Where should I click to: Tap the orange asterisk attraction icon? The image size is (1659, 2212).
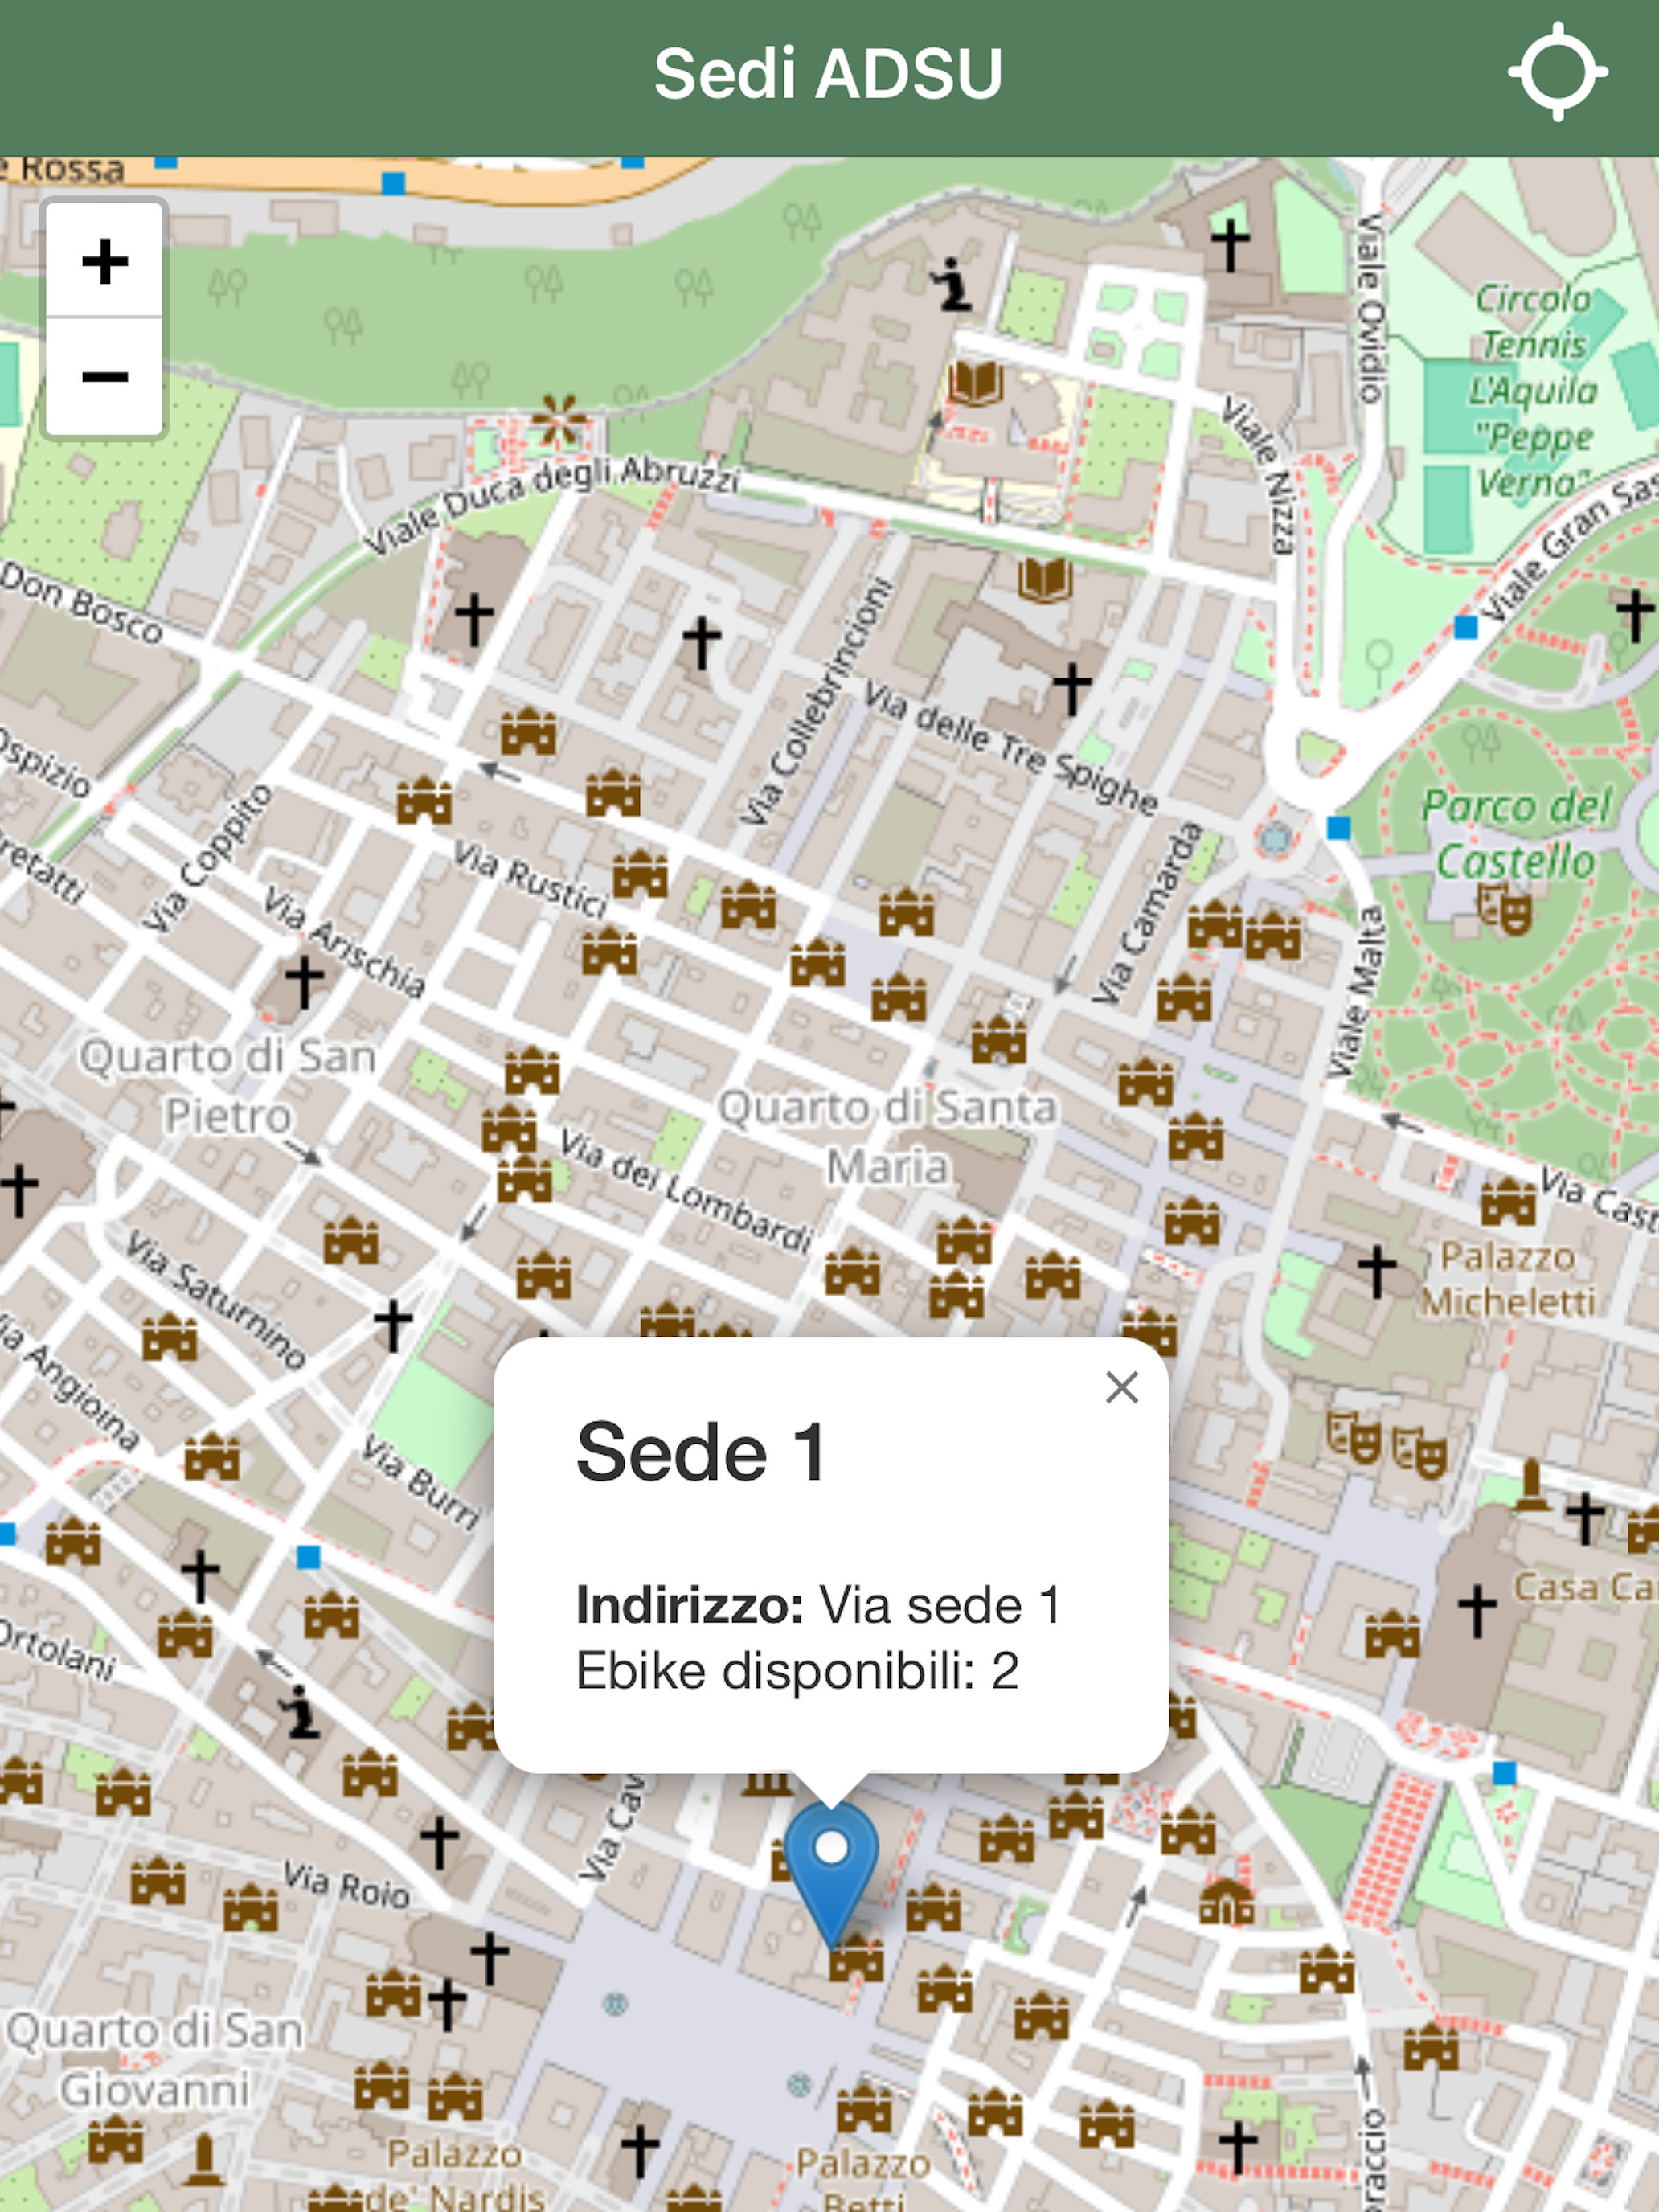coord(558,420)
